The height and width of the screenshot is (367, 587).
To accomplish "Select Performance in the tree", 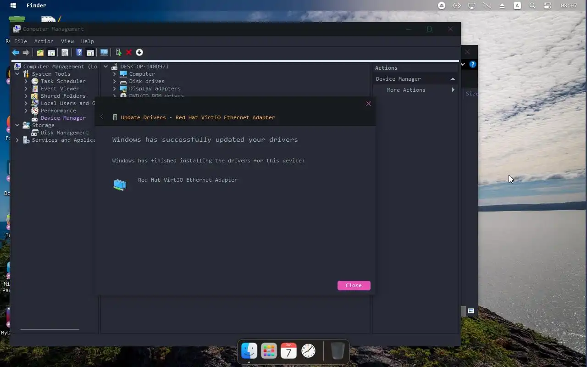I will click(58, 111).
